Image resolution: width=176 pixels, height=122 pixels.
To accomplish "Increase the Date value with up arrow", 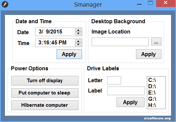I will point(78,30).
